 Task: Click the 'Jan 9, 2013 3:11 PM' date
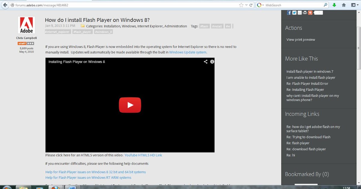(60, 26)
